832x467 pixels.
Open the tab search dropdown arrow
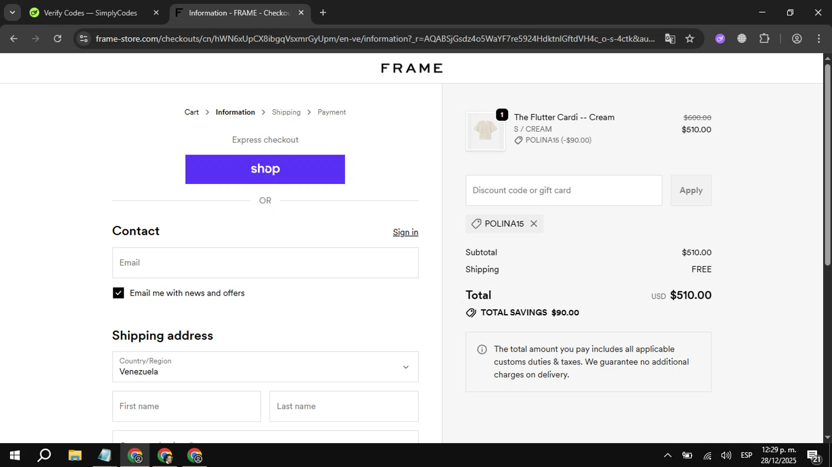point(12,12)
